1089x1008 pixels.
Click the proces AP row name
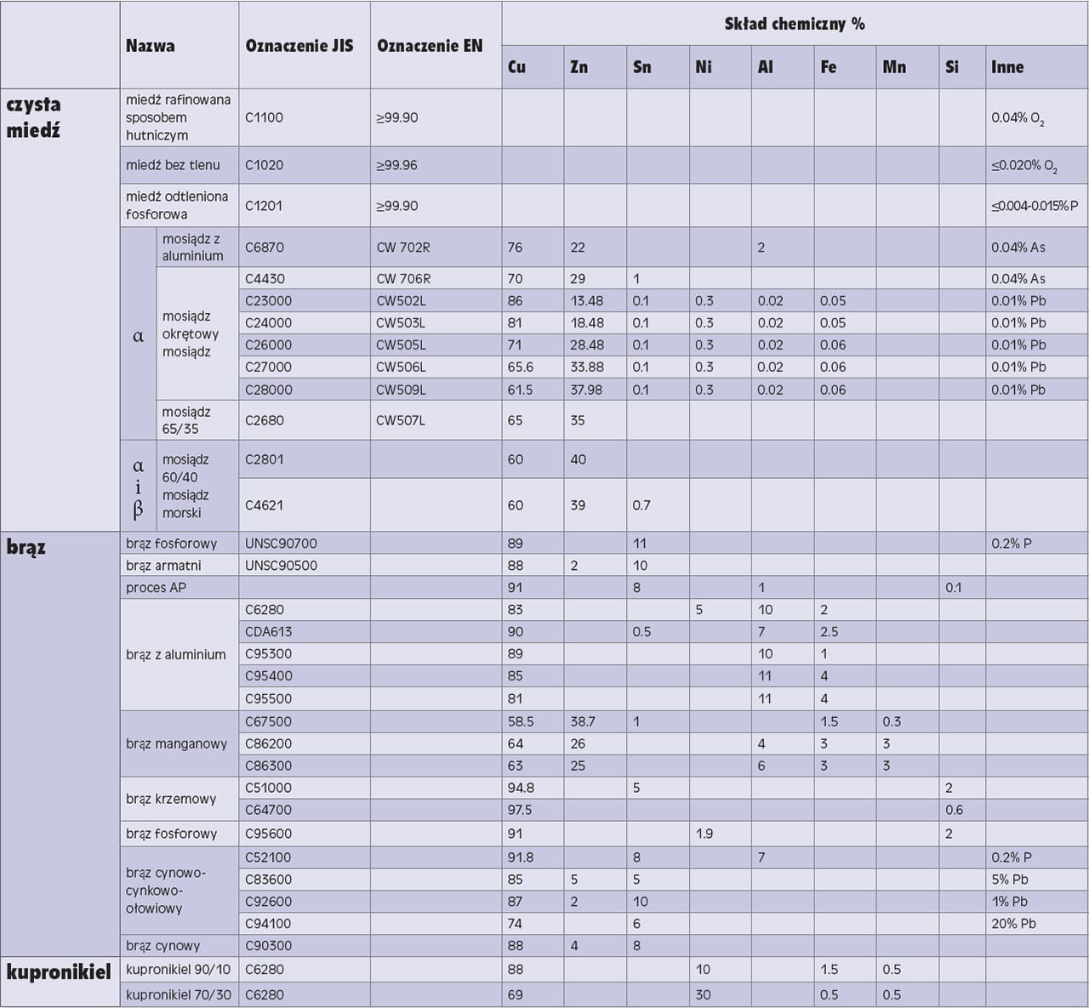pyautogui.click(x=156, y=588)
